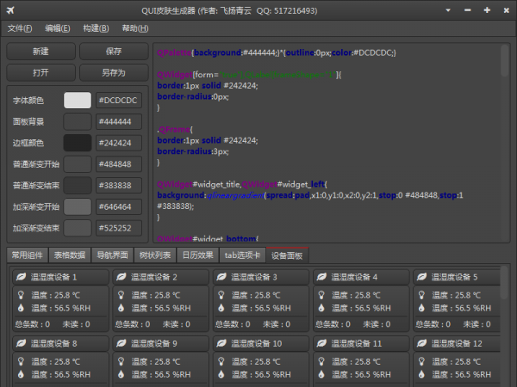The height and width of the screenshot is (387, 517).
Task: Open the 文件(F) menu
Action: pos(20,28)
